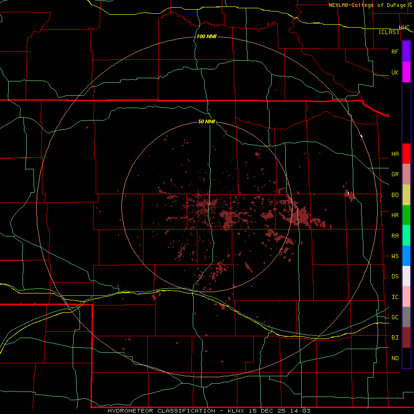The height and width of the screenshot is (414, 414).
Task: Click the HA red legend swatch
Action: (x=406, y=154)
